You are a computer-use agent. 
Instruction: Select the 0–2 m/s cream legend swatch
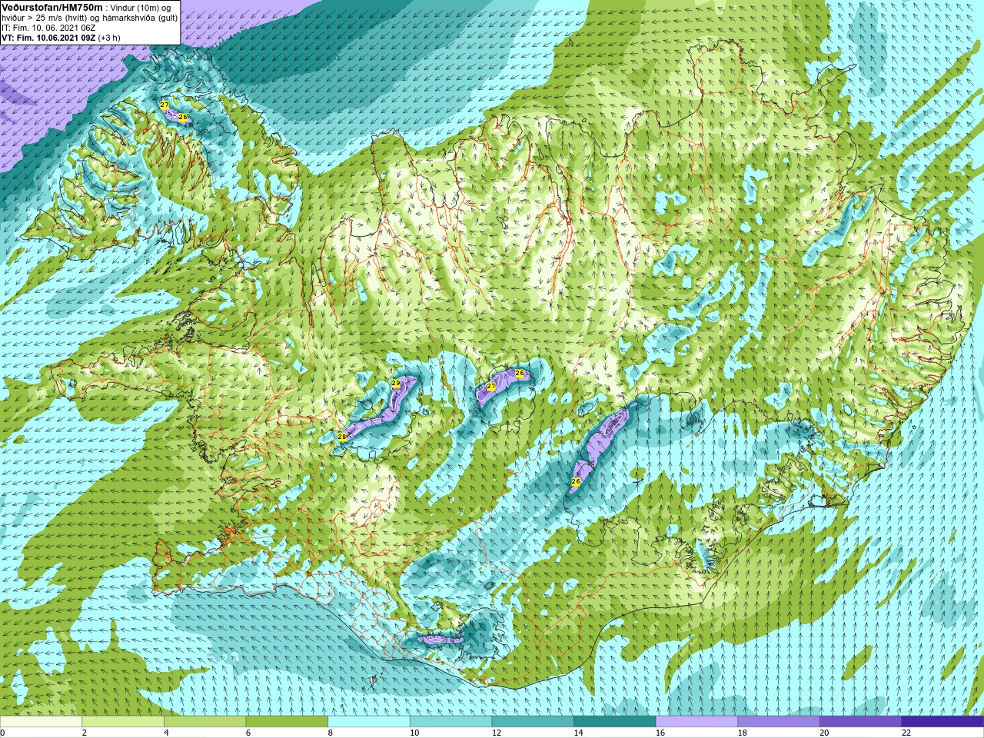[41, 722]
